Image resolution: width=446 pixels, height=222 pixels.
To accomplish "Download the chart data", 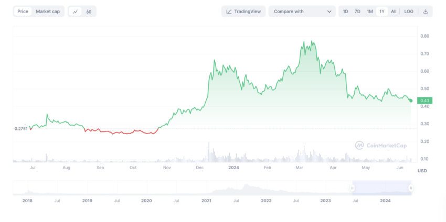I will pyautogui.click(x=426, y=12).
